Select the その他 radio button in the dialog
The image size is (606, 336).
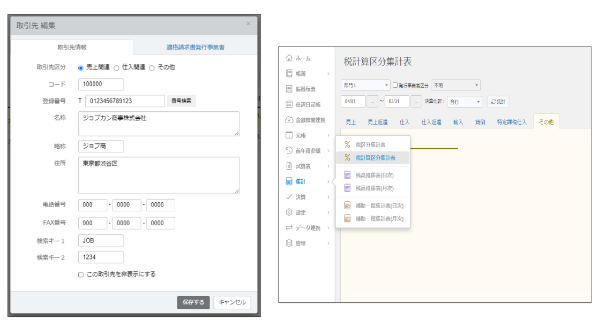(152, 68)
